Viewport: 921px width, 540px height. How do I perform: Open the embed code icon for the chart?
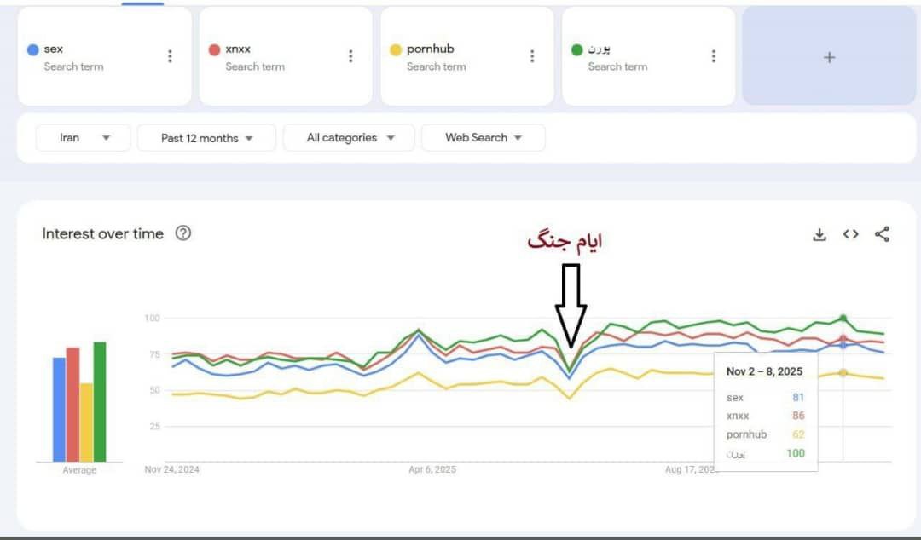(x=850, y=234)
